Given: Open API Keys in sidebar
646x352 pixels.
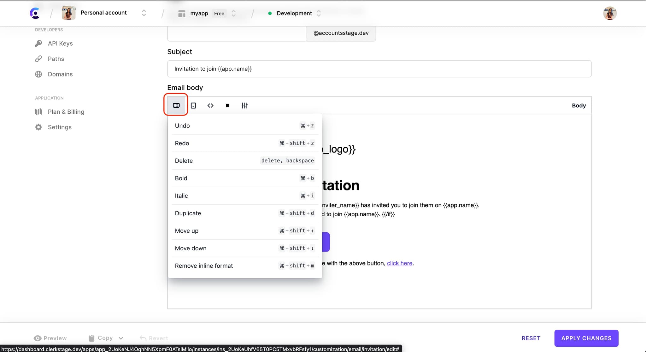Looking at the screenshot, I should point(60,43).
